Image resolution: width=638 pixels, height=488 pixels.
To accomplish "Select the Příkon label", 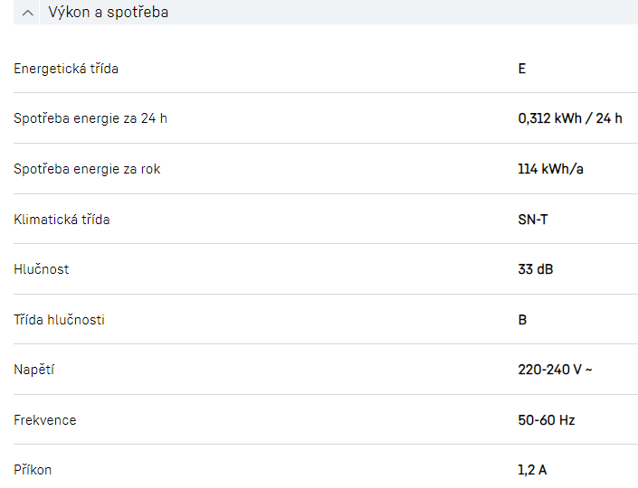I will pyautogui.click(x=33, y=470).
